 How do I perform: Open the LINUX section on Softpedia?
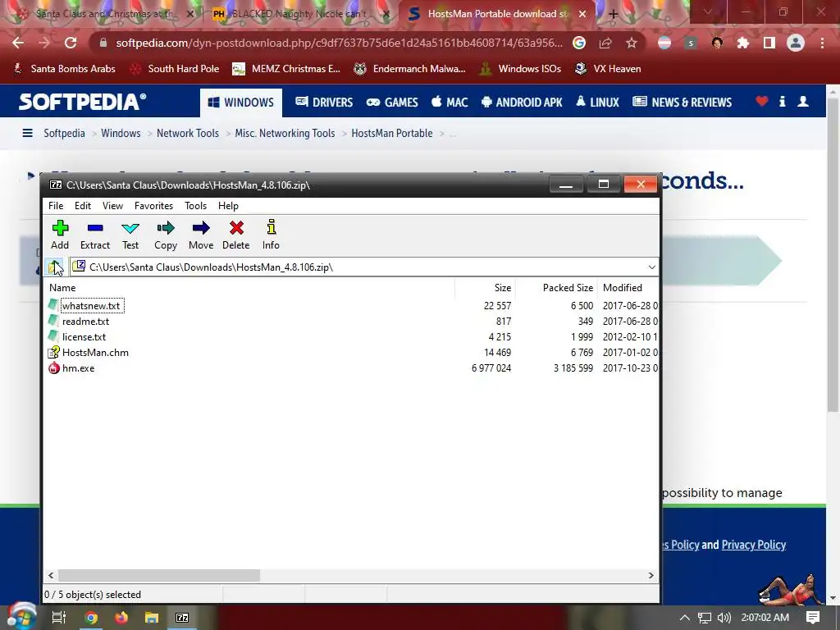pyautogui.click(x=597, y=103)
